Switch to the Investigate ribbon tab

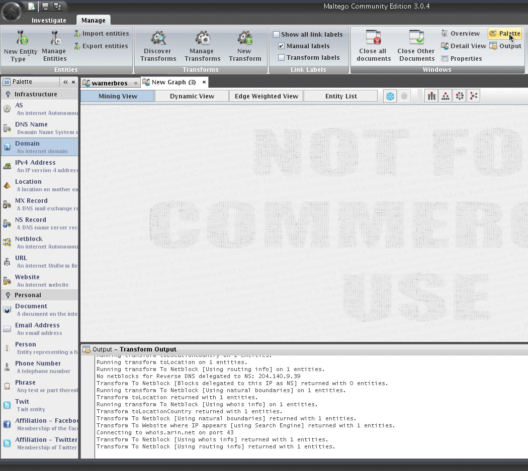click(x=49, y=20)
